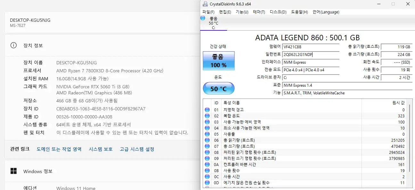Click raw value 251205
Image resolution: width=415 pixels, height=190 pixels.
[x=398, y=140]
